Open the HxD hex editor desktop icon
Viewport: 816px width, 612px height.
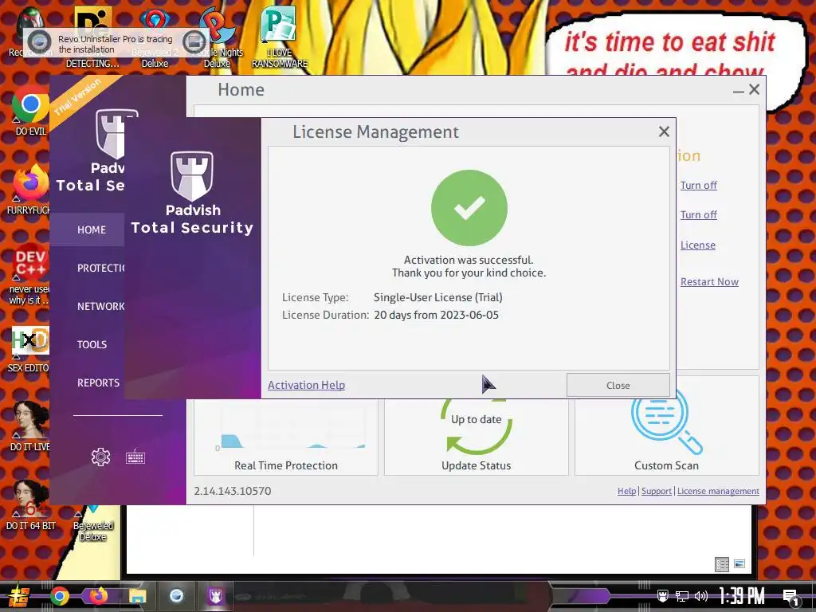coord(29,349)
